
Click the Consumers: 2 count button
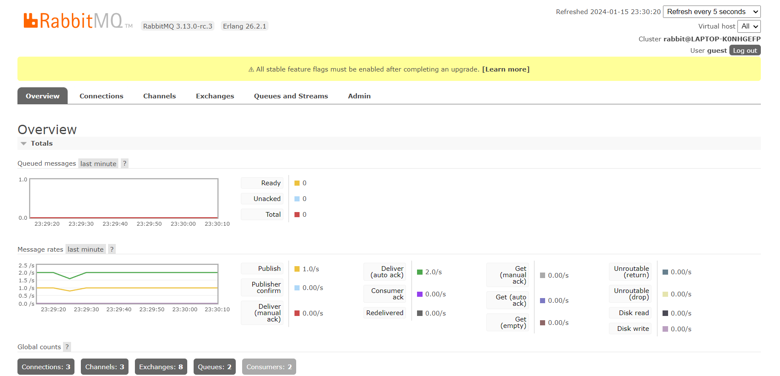point(269,367)
